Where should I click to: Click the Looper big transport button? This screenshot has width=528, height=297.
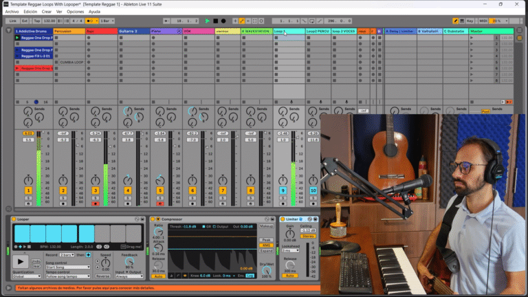21,261
